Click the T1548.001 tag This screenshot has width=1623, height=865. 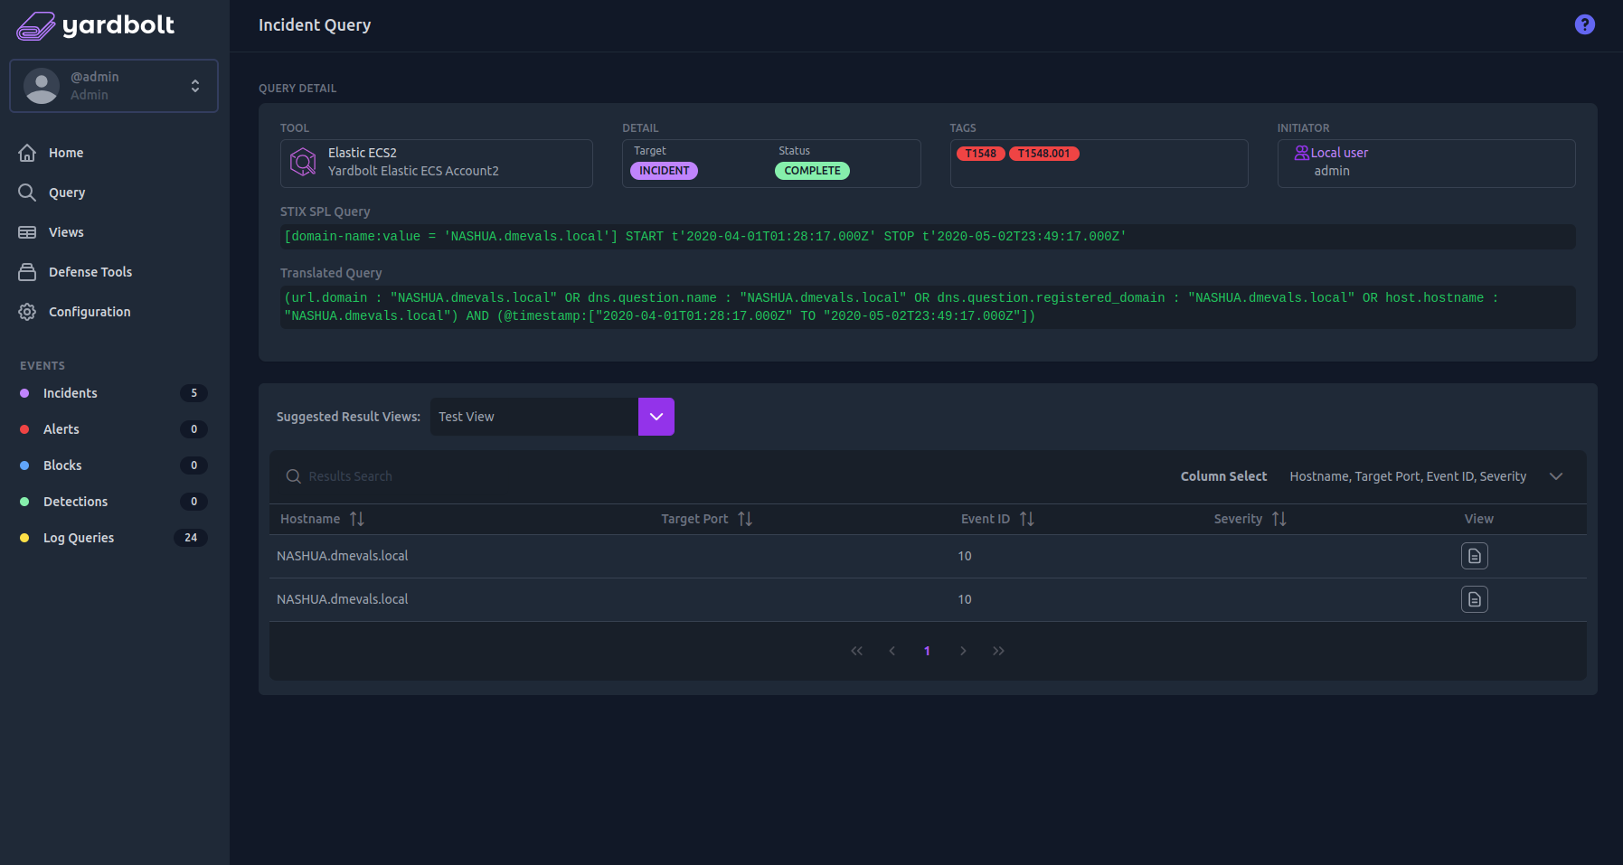1043,154
